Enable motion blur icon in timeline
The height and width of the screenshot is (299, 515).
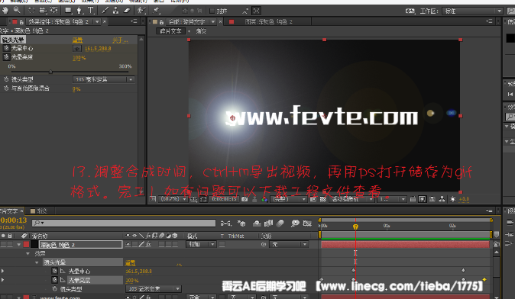pos(280,223)
